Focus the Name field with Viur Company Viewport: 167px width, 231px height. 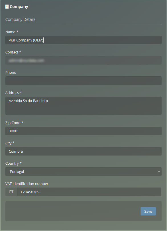point(83,40)
